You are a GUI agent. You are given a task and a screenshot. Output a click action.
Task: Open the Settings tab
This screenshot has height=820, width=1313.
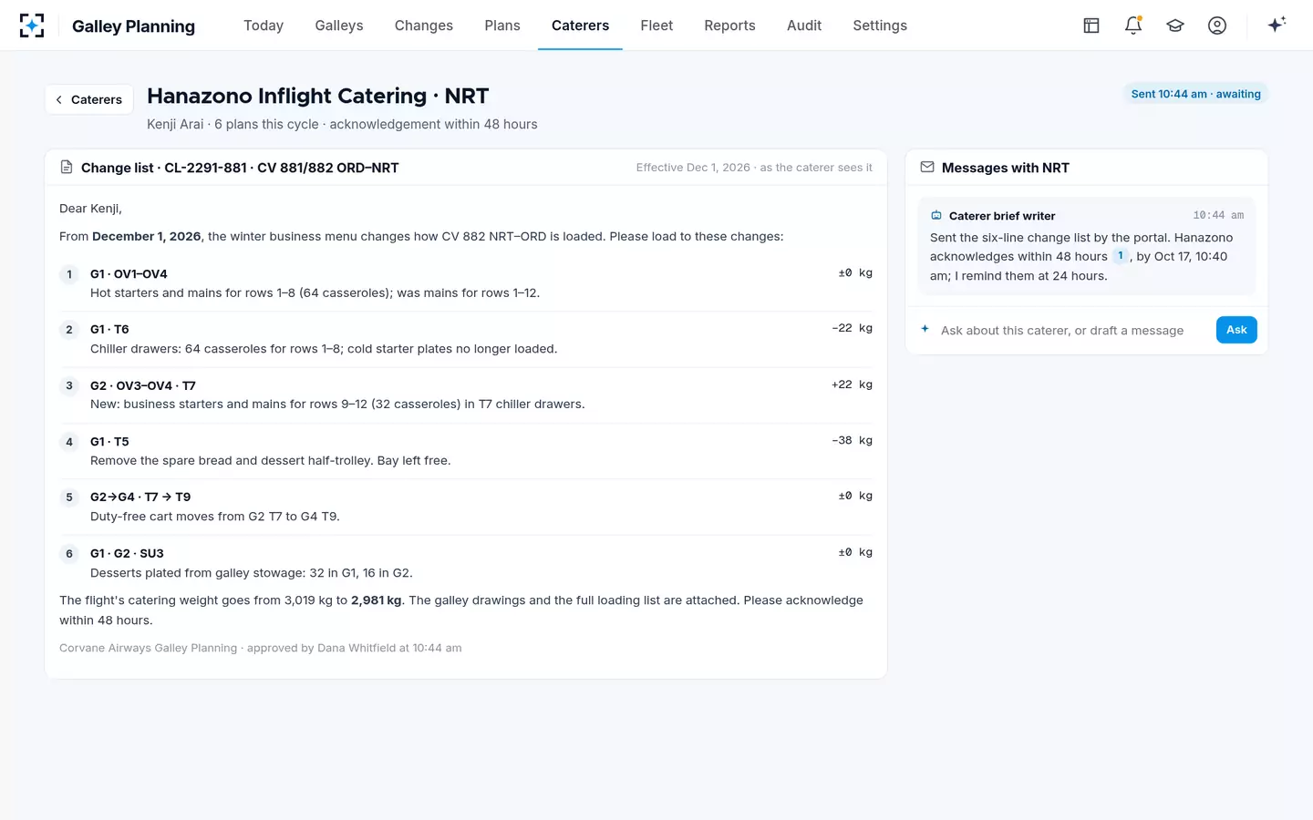880,26
